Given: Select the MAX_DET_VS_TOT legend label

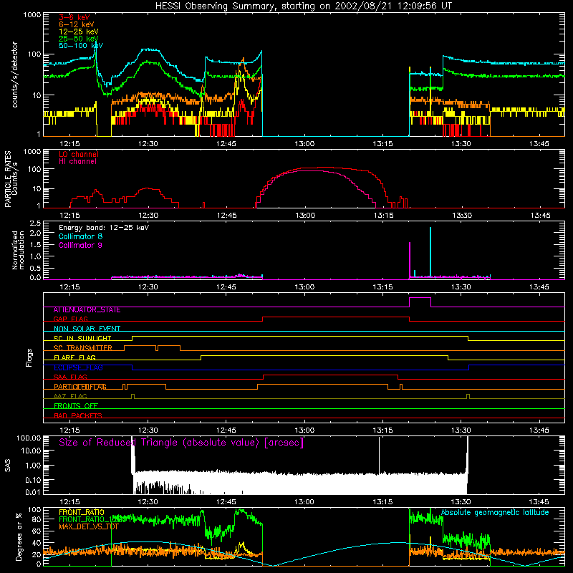Looking at the screenshot, I should (89, 526).
